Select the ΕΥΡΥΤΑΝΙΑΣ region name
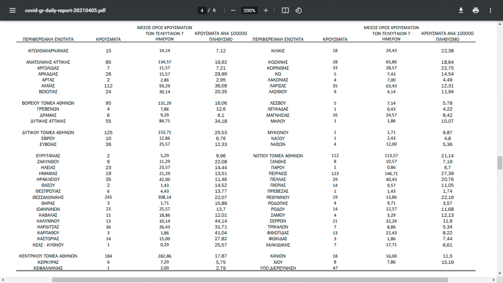The image size is (503, 283). tap(48, 156)
